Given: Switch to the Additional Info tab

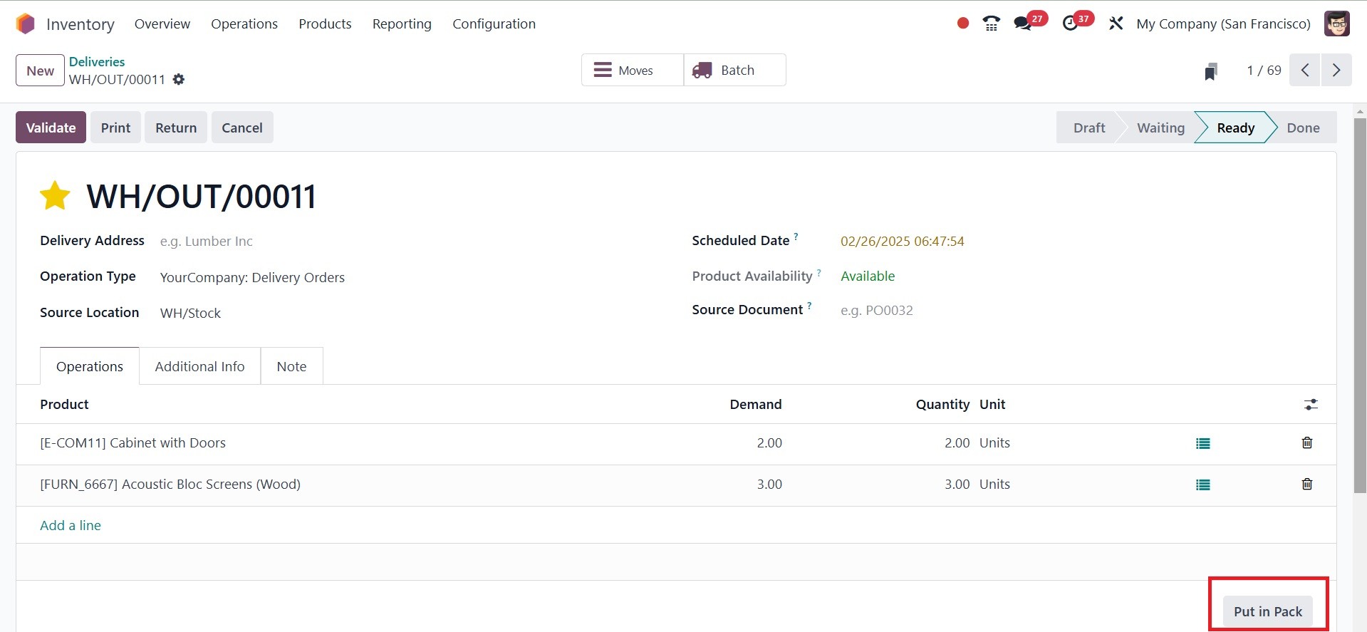Looking at the screenshot, I should click(199, 366).
